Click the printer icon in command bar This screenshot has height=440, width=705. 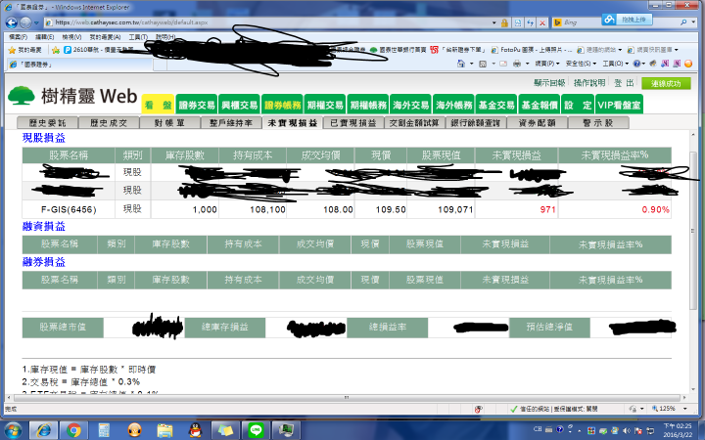click(x=517, y=64)
